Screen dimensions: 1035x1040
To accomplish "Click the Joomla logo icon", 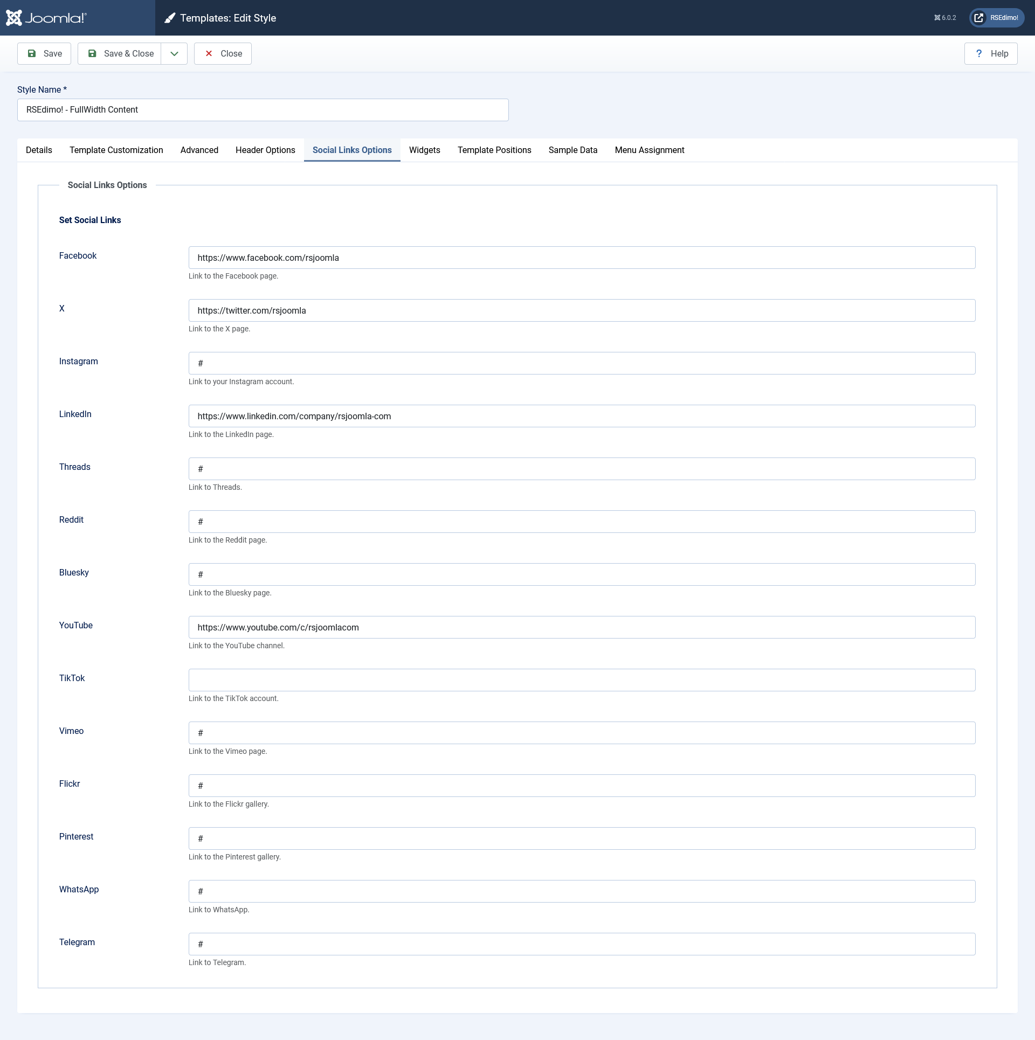I will coord(14,18).
